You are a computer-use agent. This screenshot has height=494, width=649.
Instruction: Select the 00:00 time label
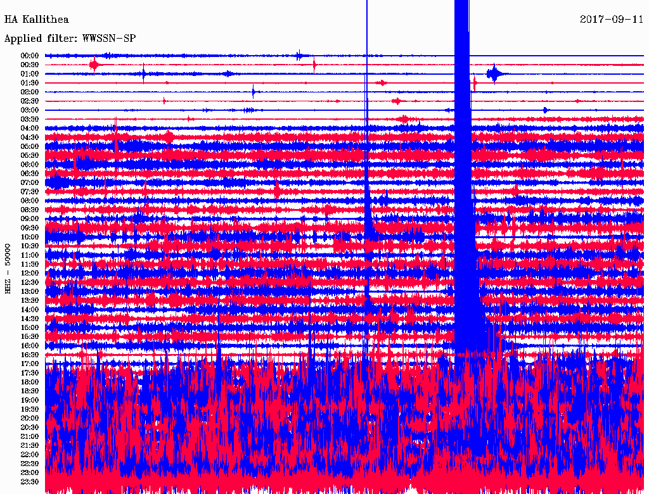(30, 56)
